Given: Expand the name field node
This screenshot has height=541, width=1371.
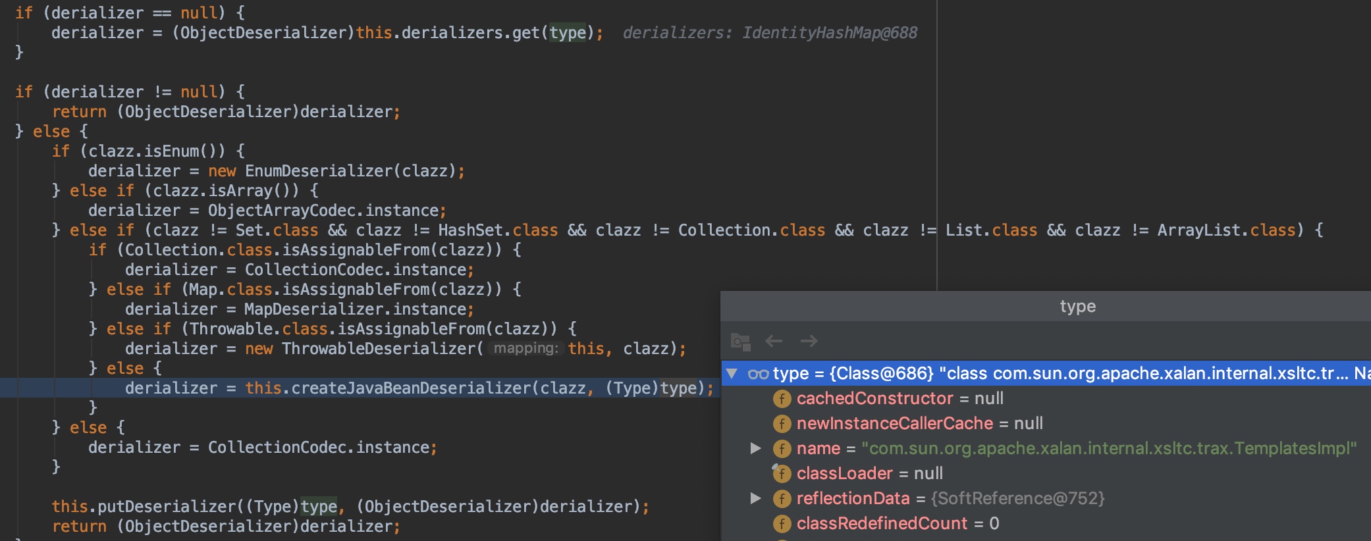Looking at the screenshot, I should pyautogui.click(x=756, y=448).
